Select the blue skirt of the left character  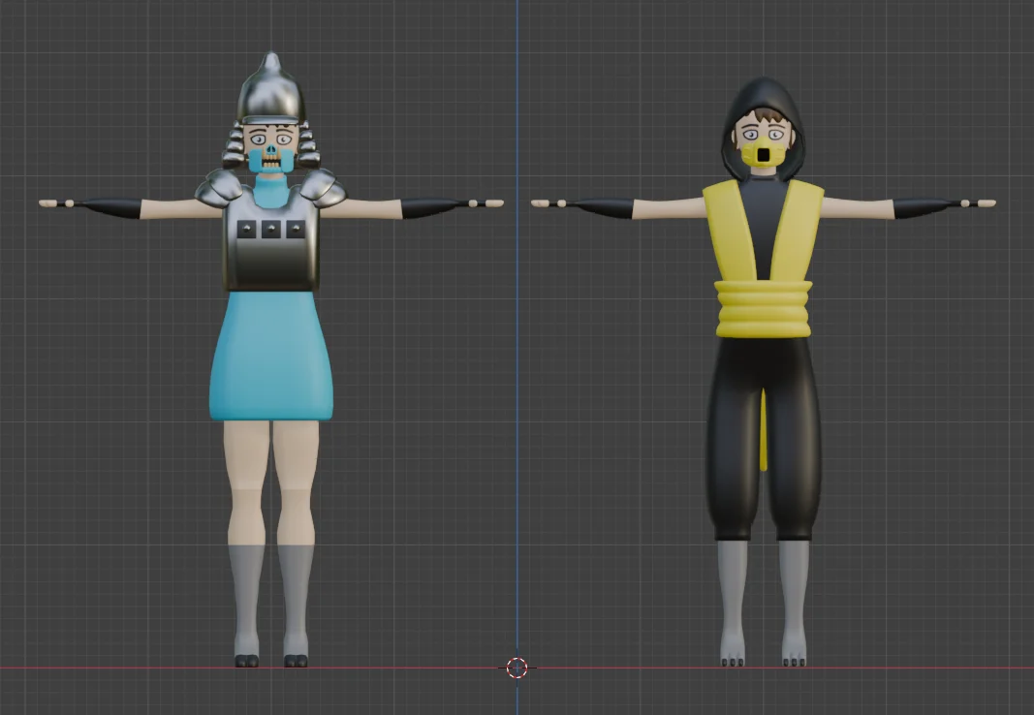pyautogui.click(x=271, y=356)
